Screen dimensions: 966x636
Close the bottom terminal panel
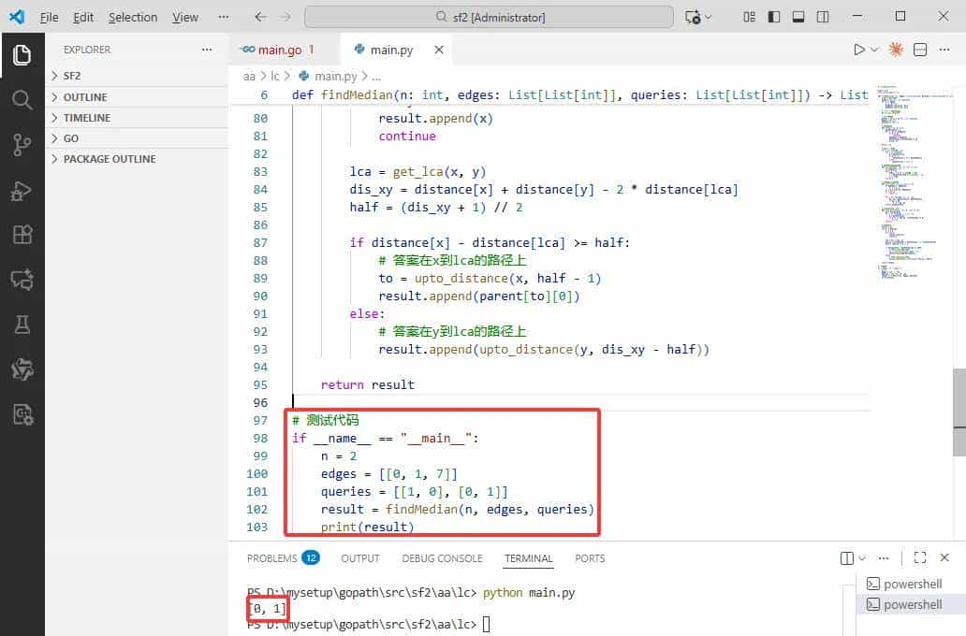[x=944, y=557]
